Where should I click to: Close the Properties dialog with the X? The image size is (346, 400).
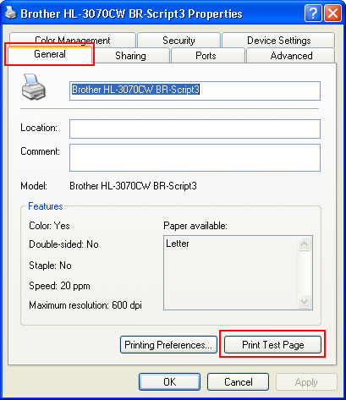pos(332,13)
